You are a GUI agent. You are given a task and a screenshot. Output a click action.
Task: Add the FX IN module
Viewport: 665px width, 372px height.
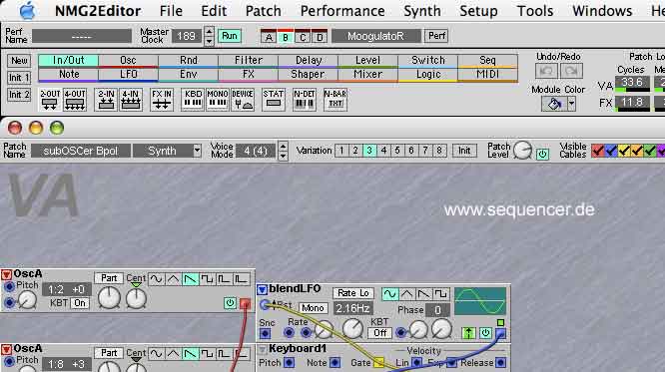pos(162,100)
